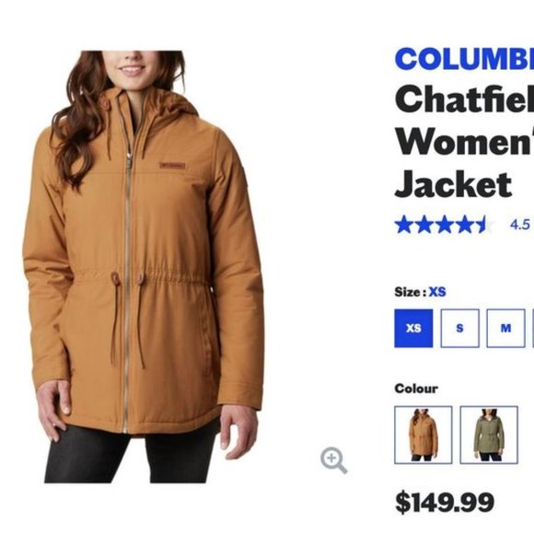
Task: Click the Colour section label
Action: click(416, 389)
